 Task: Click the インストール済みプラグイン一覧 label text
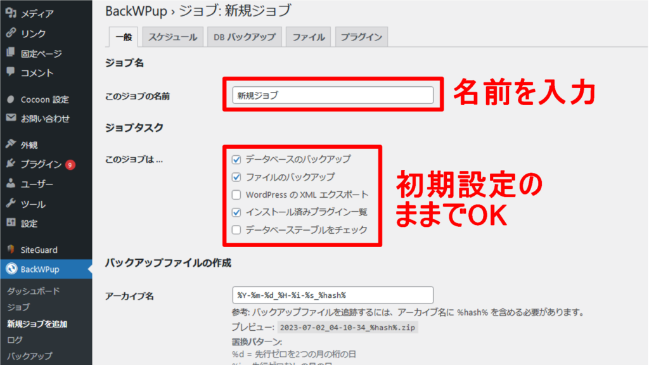(306, 212)
